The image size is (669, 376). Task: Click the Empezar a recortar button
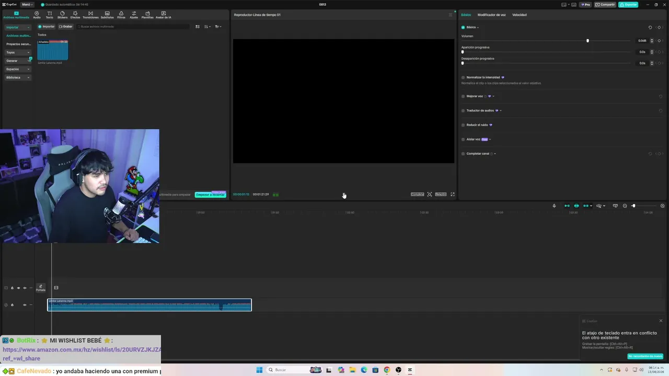click(210, 195)
